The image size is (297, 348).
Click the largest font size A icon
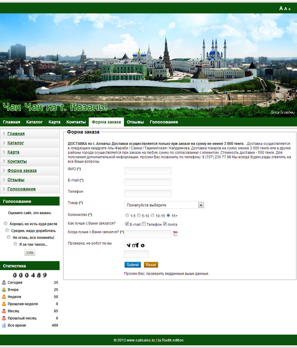[x=281, y=8]
